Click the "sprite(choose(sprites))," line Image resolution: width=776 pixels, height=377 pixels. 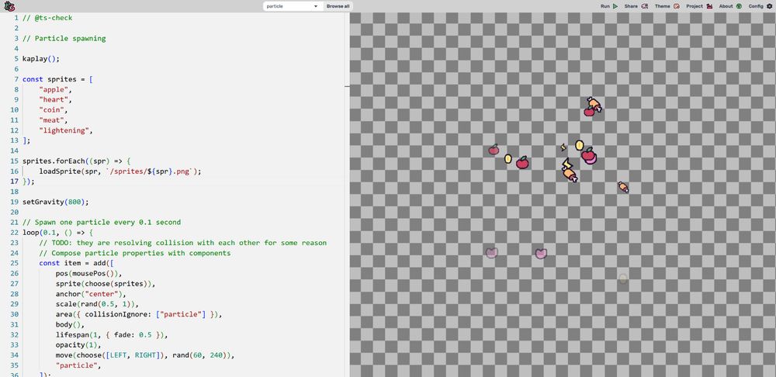point(106,284)
